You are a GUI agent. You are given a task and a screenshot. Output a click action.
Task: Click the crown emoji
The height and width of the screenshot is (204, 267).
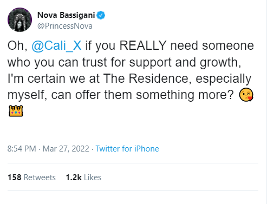coord(16,111)
